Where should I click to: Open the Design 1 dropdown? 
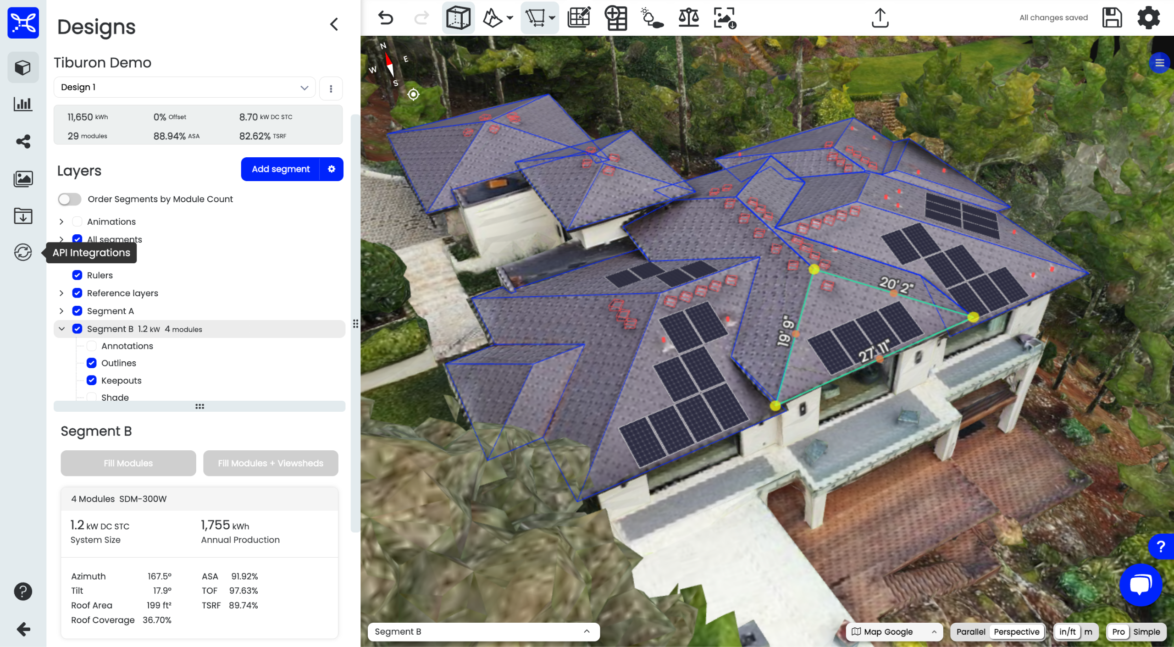184,87
